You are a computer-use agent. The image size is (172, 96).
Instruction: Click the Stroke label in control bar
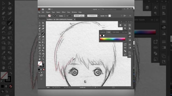pos(61,16)
